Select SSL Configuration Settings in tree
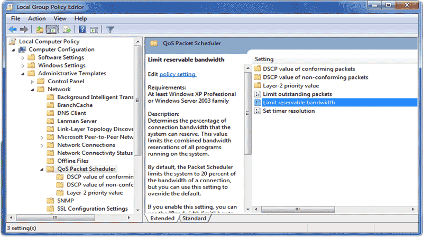This screenshot has width=423, height=237. tap(92, 209)
